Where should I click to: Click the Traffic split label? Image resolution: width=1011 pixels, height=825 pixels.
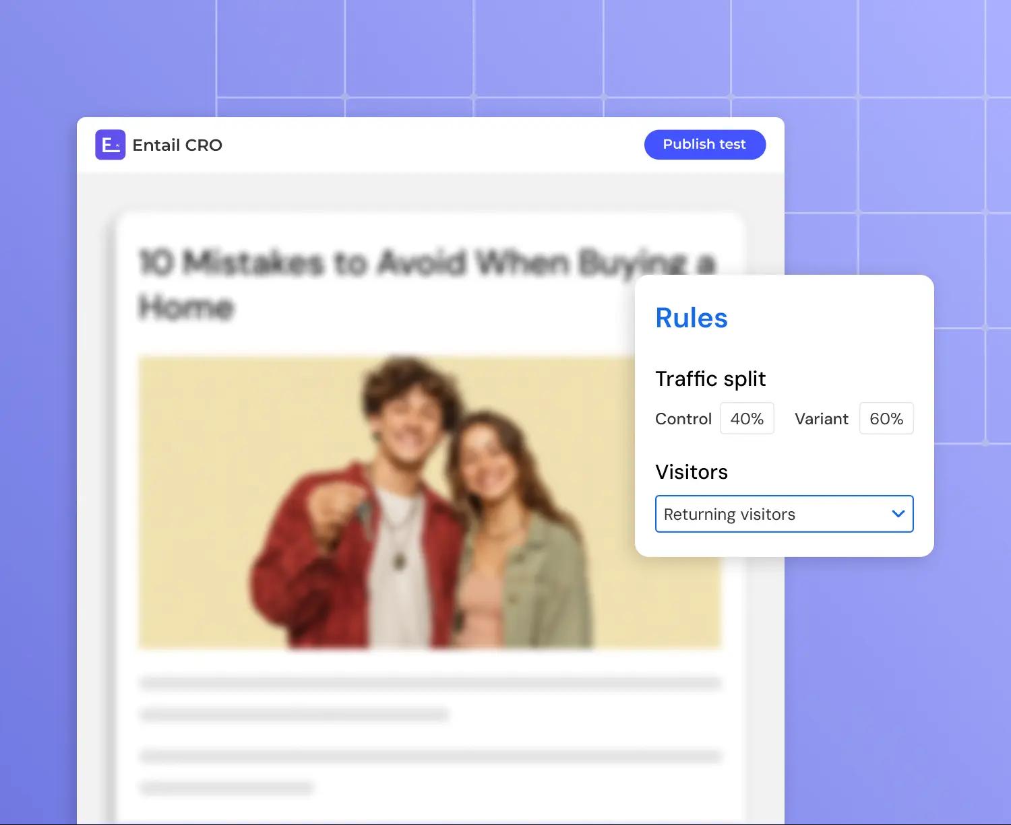(710, 378)
